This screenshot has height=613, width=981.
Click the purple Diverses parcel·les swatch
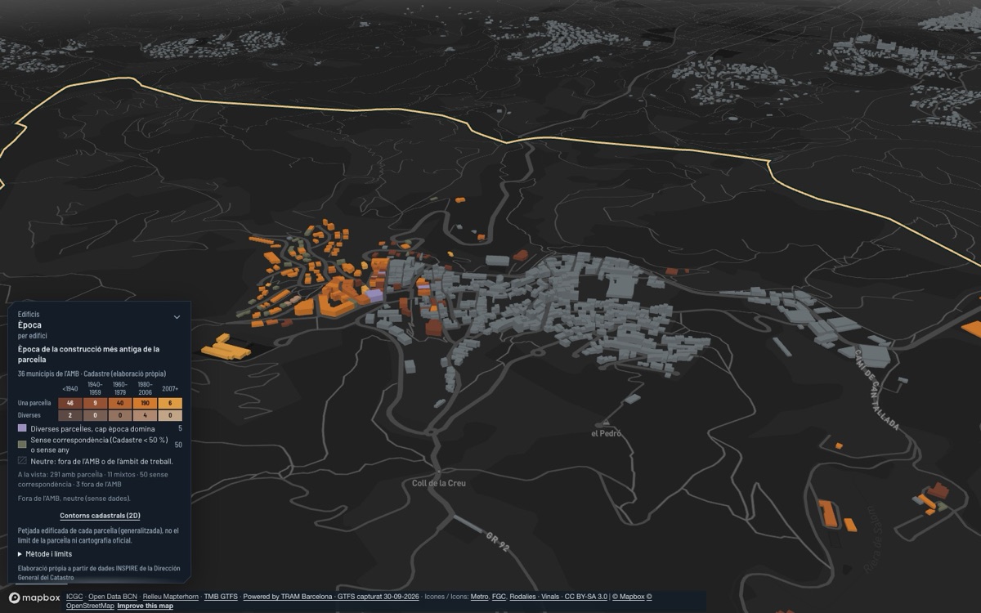pyautogui.click(x=22, y=428)
